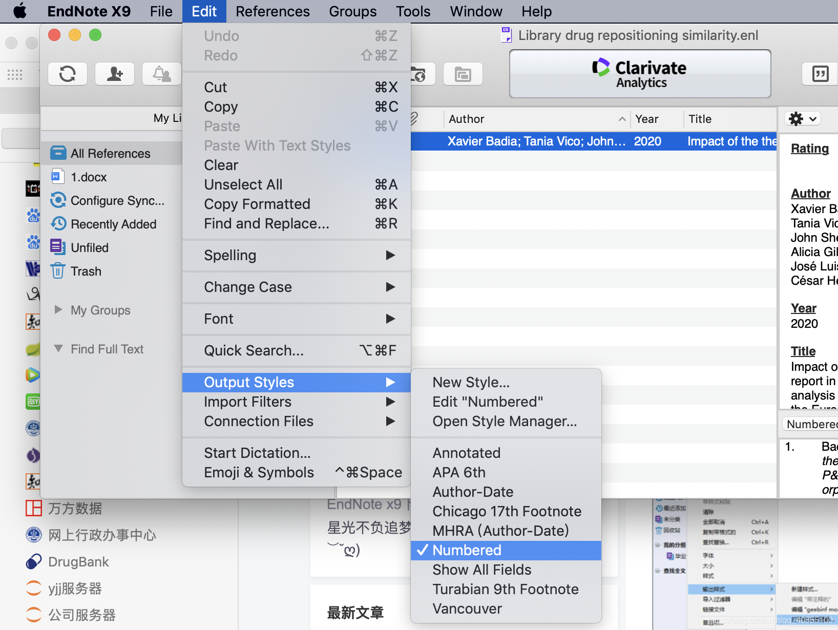
Task: Choose Unselect All menu item
Action: (297, 184)
